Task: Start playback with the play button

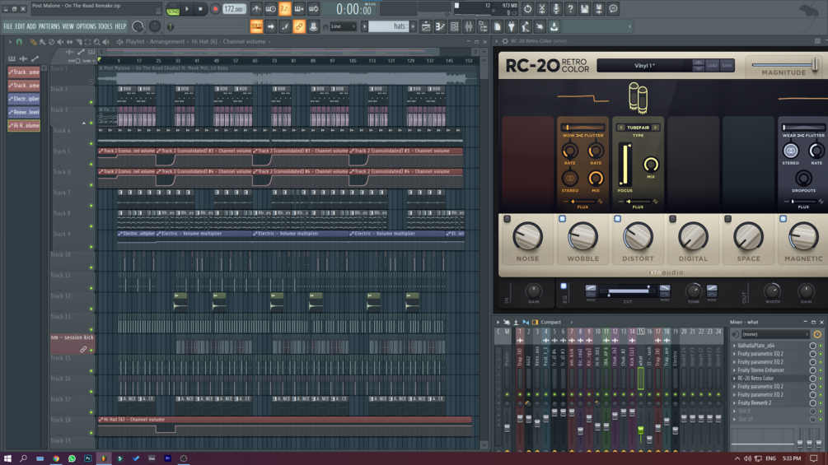Action: 187,9
